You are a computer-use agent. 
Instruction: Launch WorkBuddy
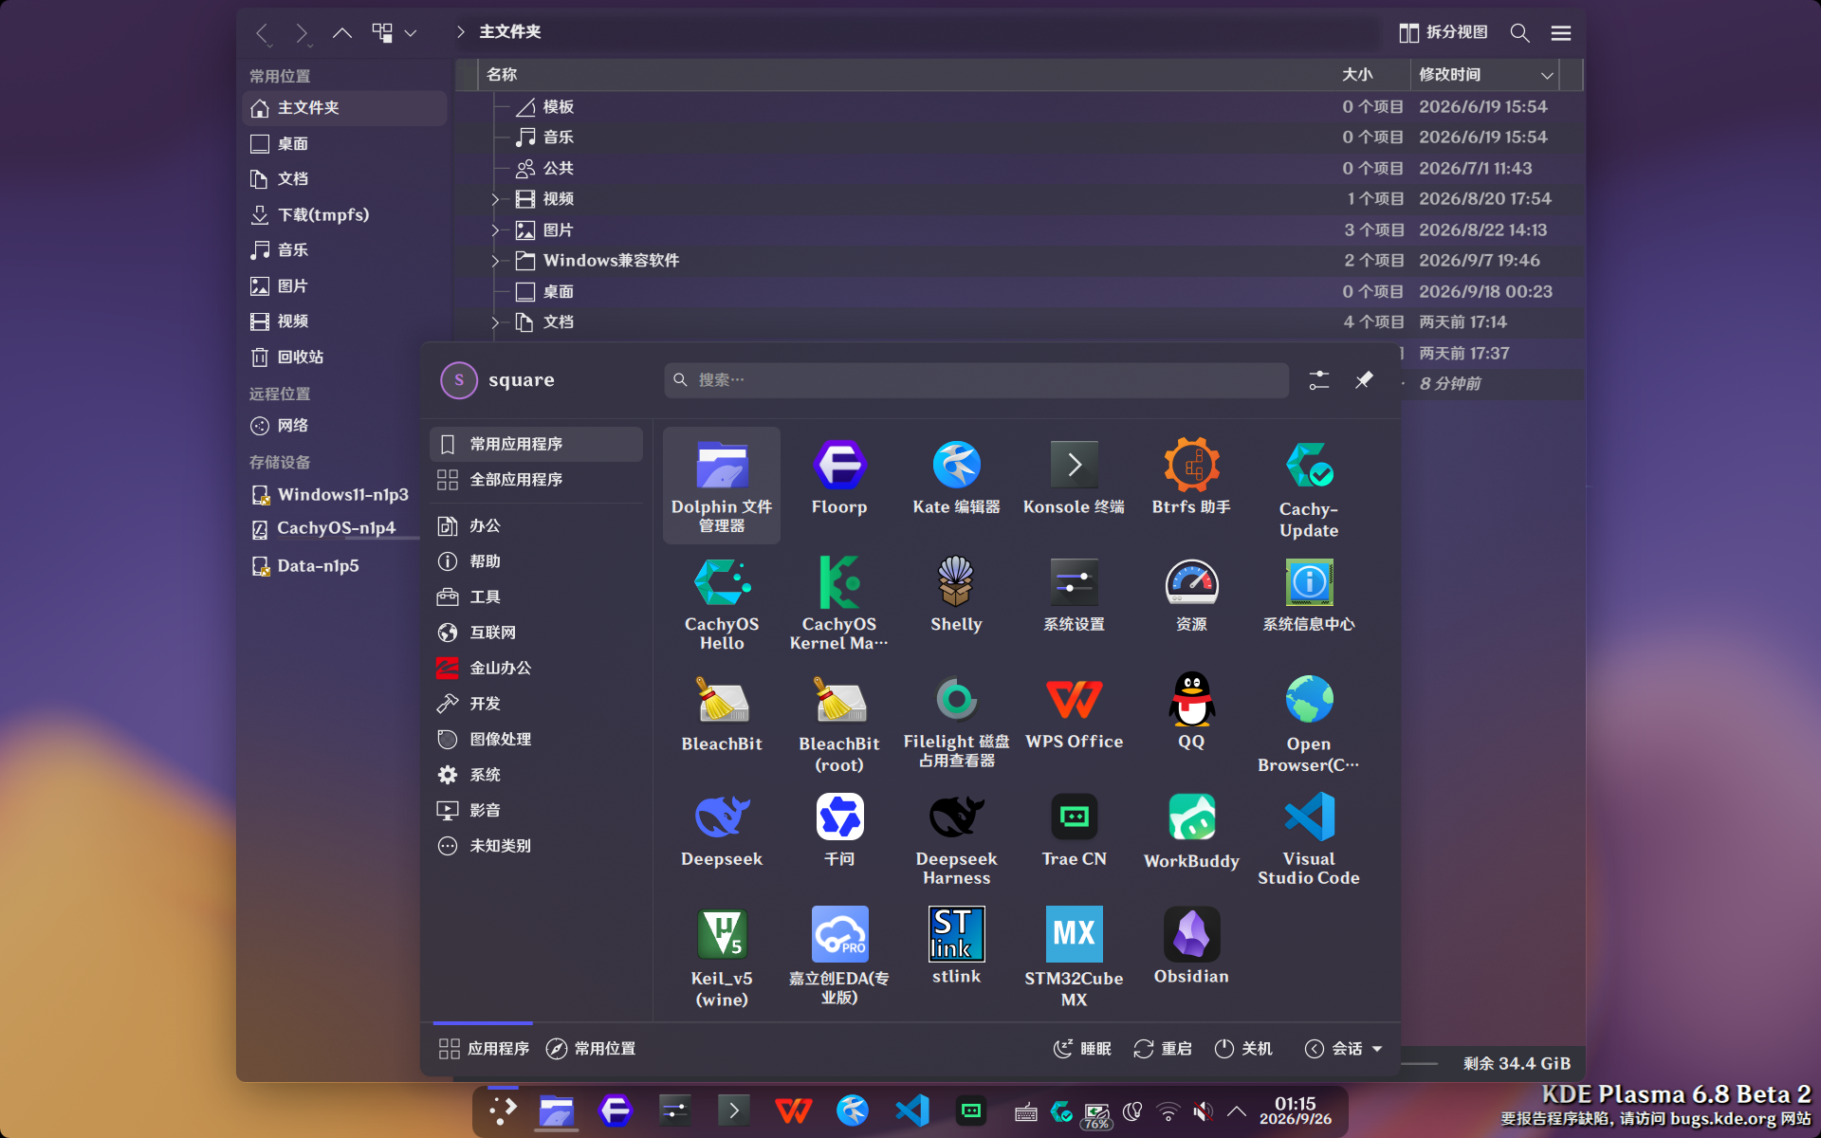[x=1191, y=833]
